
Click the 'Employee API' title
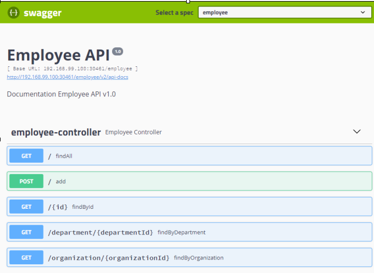58,55
